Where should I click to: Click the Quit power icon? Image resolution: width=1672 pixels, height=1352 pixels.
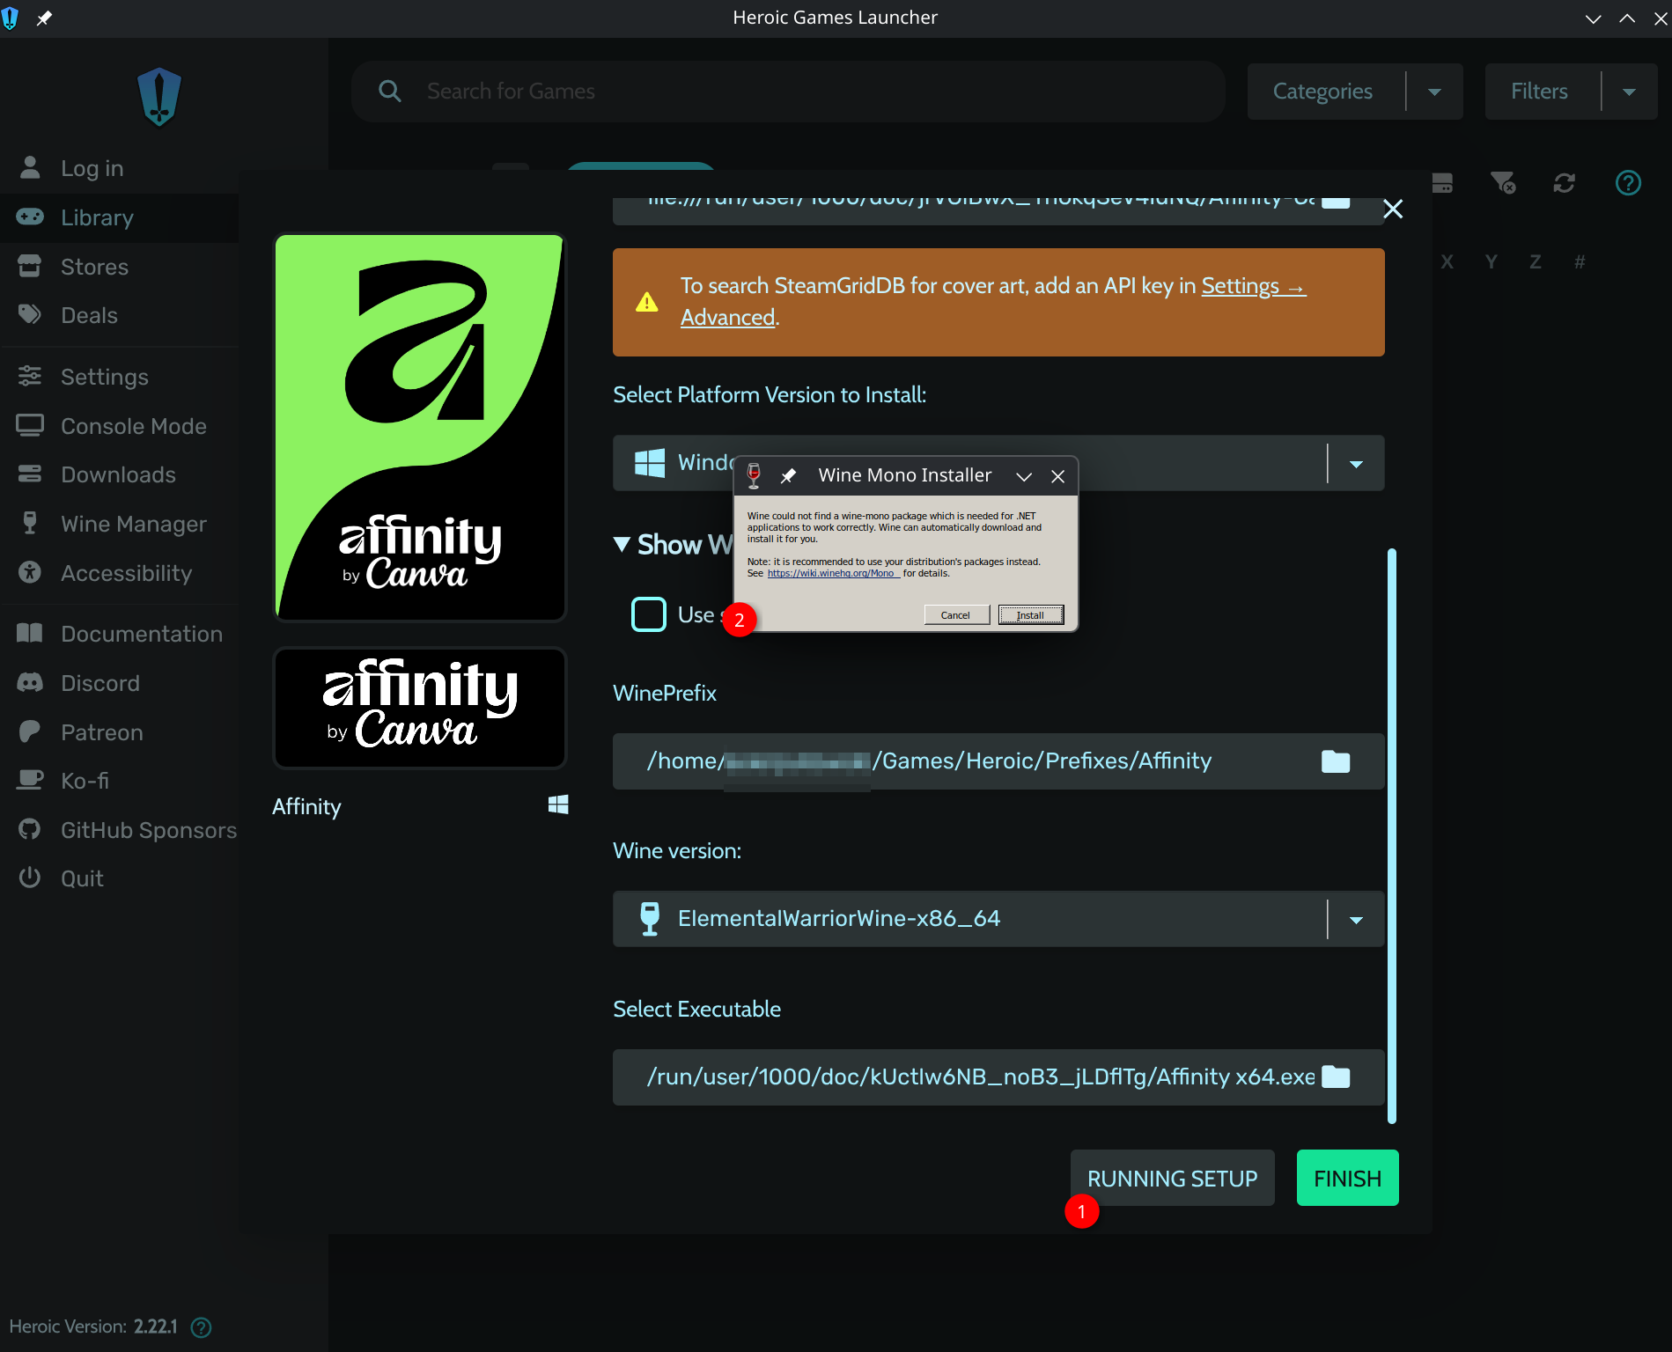30,878
